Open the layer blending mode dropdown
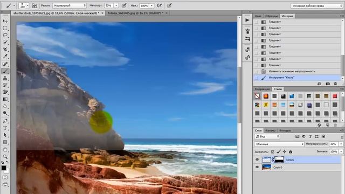Viewport: 345px width, 194px height. (279, 144)
